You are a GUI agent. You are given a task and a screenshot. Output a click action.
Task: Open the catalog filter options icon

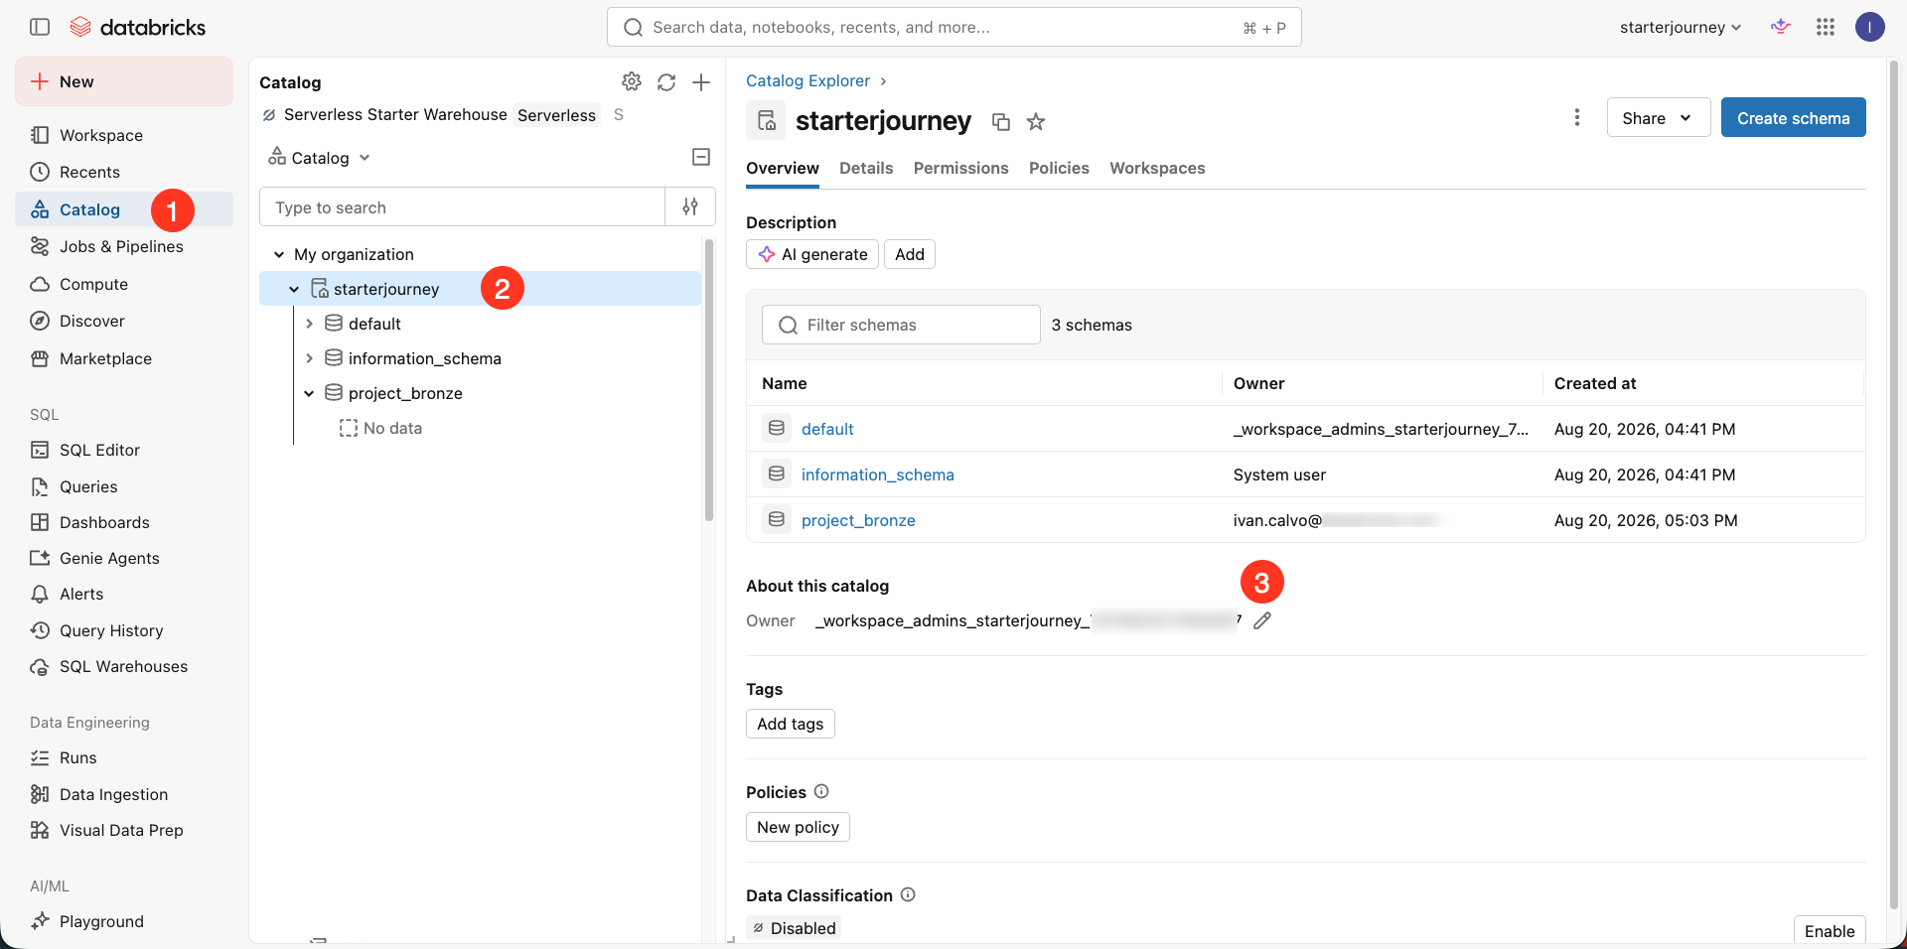pyautogui.click(x=690, y=206)
